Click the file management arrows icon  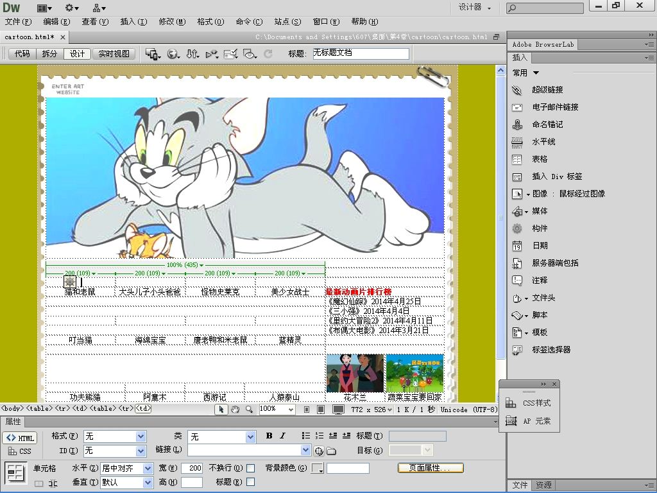coord(192,54)
